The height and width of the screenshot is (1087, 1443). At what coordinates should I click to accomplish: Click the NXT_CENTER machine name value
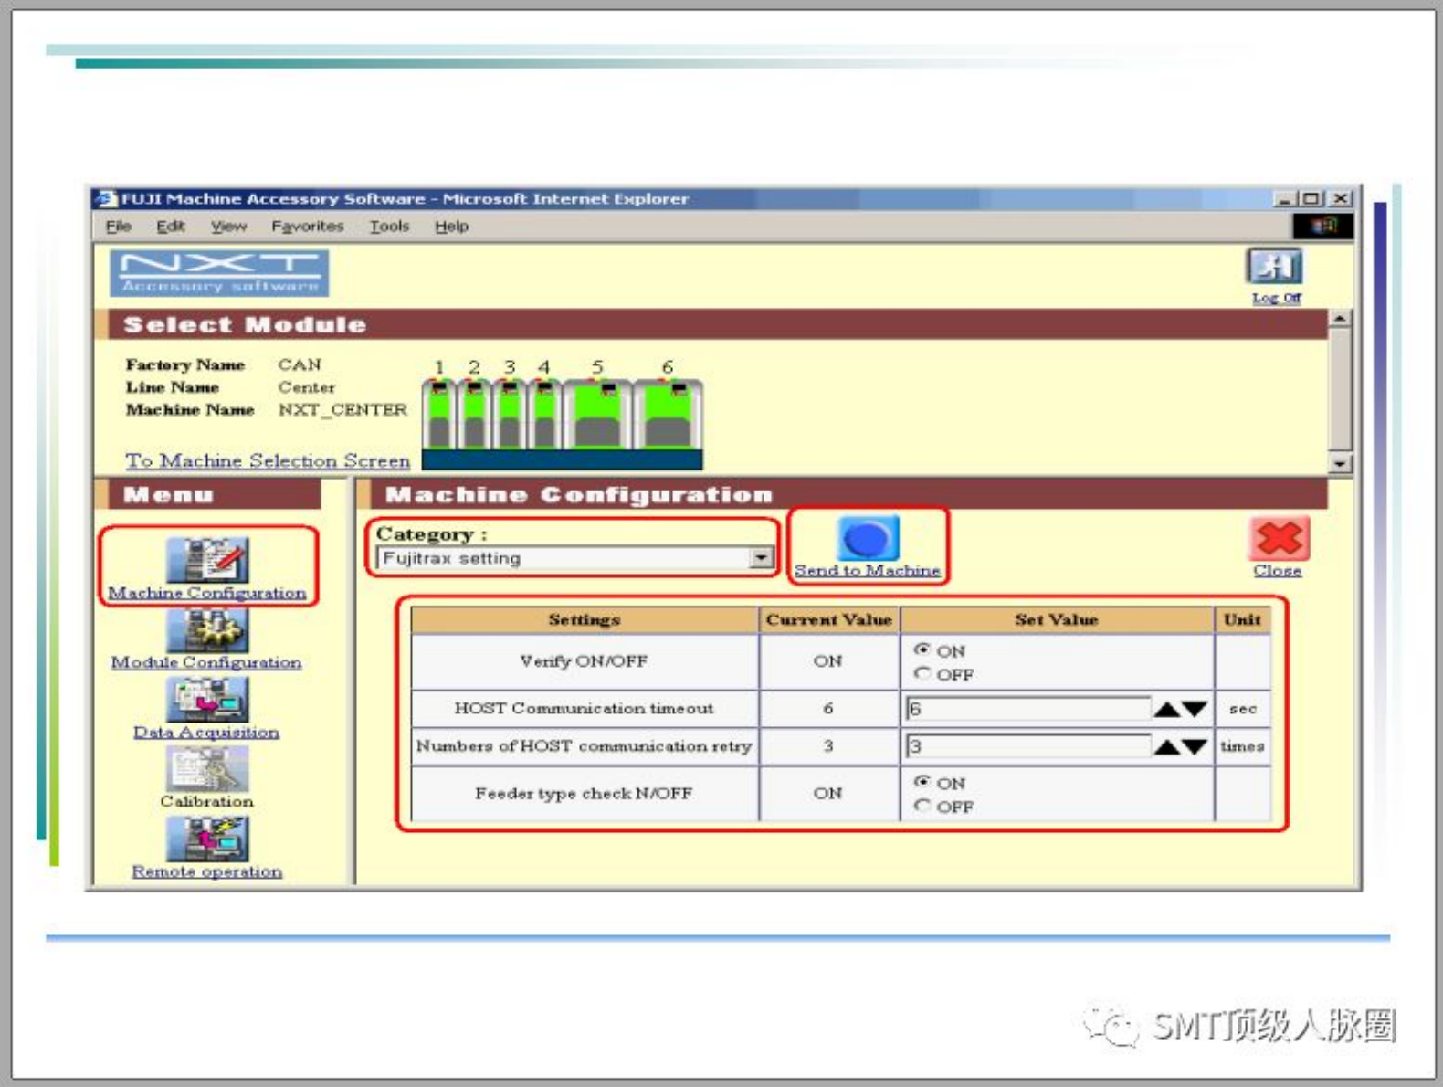pos(342,410)
